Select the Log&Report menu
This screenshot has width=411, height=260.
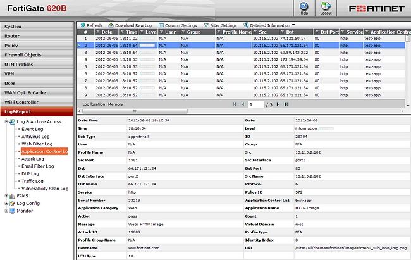[x=37, y=111]
